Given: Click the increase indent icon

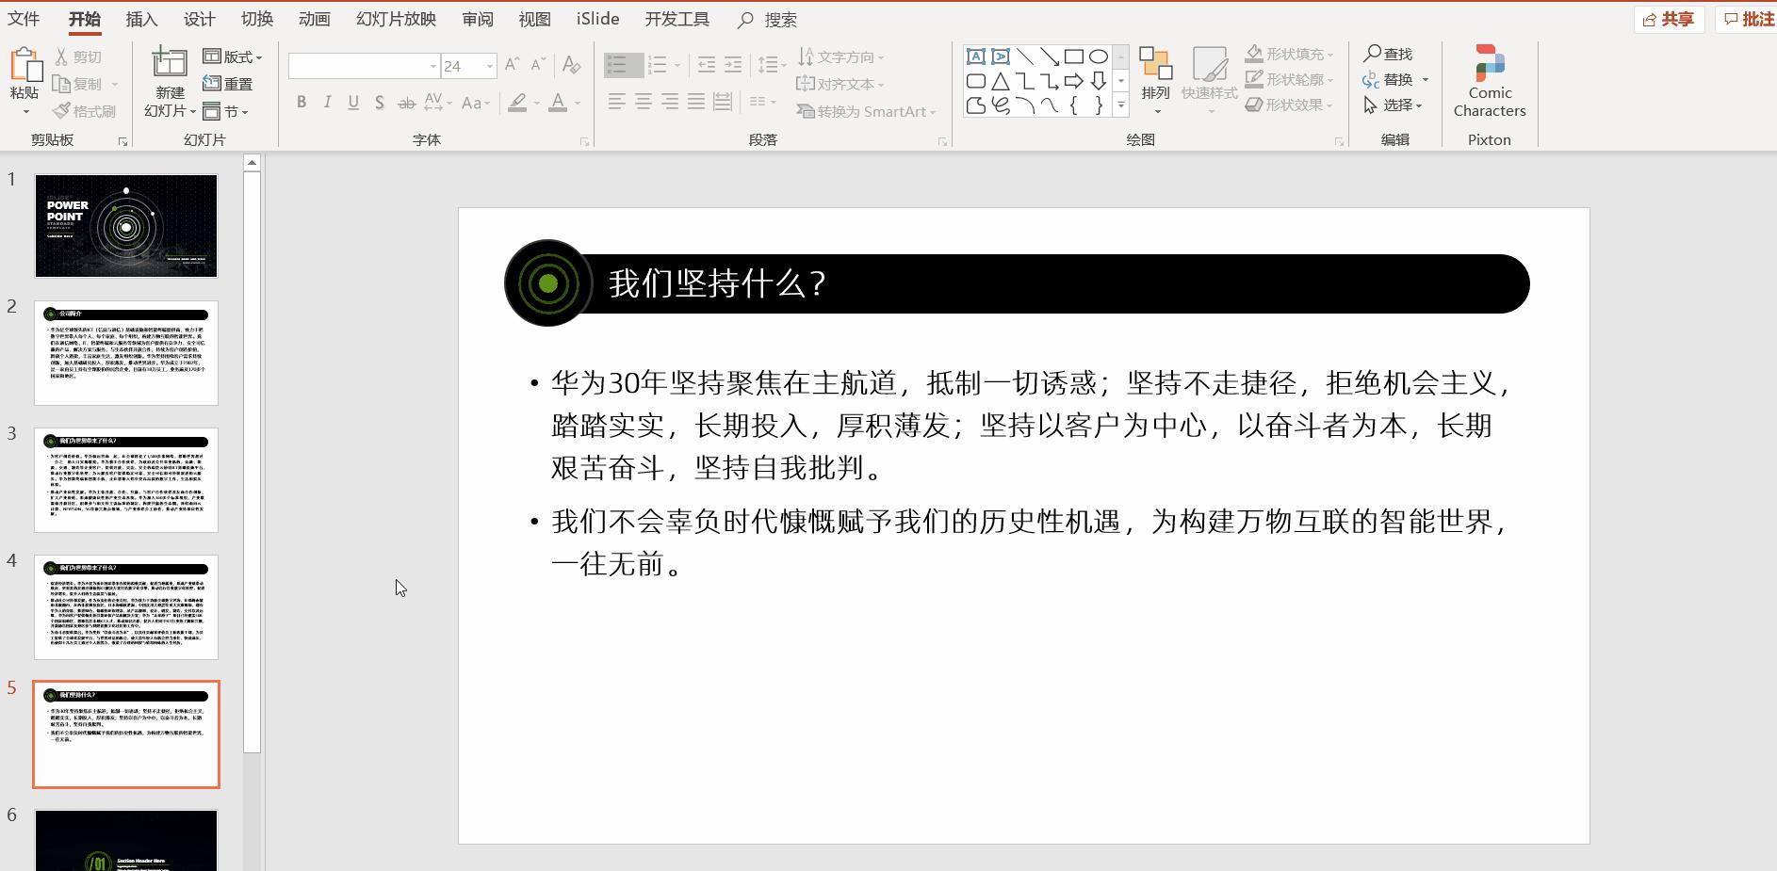Looking at the screenshot, I should click(732, 65).
